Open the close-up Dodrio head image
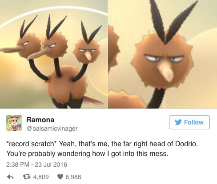Screen dimensions: 217x184 point(163,54)
